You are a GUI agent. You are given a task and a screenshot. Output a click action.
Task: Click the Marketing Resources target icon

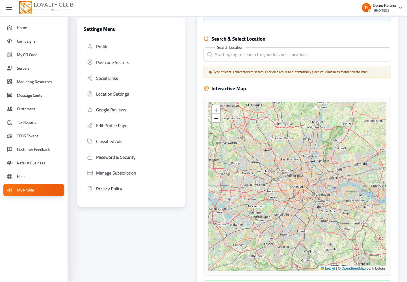[10, 82]
